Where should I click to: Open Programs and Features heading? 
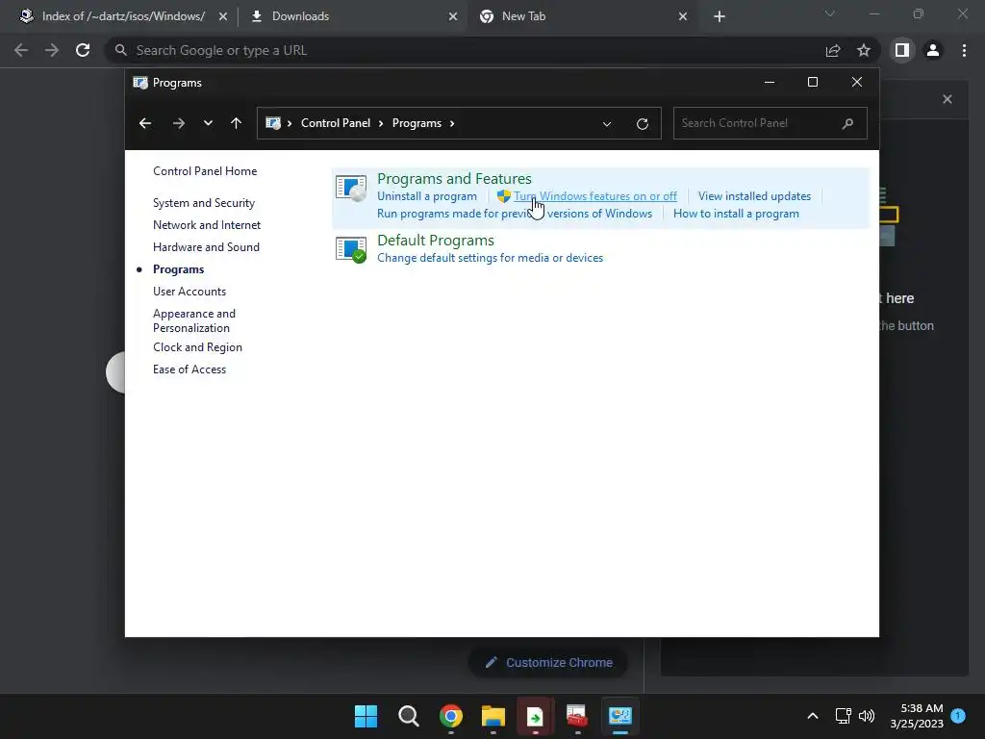coord(454,178)
